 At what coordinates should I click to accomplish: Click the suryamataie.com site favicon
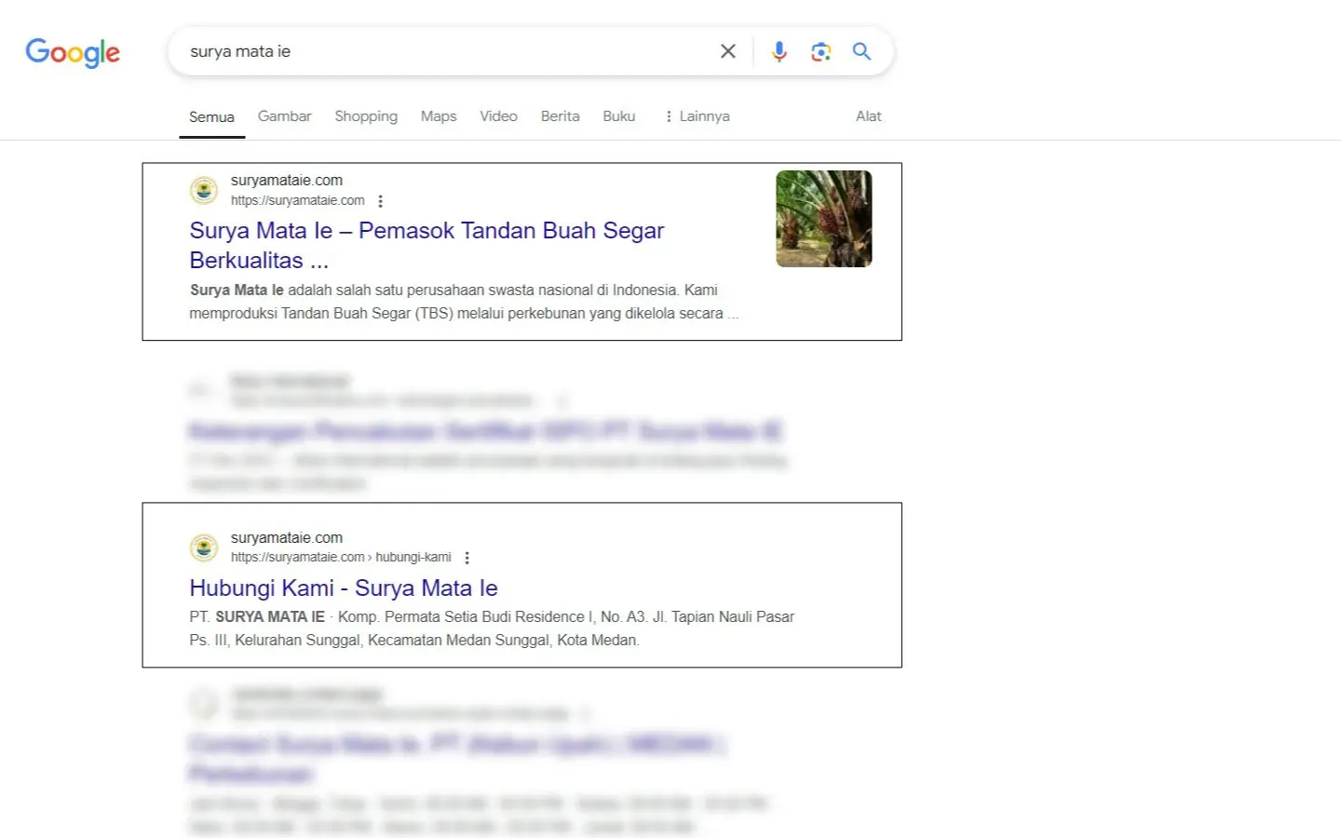pyautogui.click(x=205, y=190)
